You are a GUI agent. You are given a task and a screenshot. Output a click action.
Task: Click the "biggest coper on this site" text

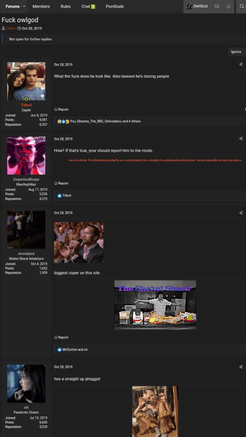point(77,273)
